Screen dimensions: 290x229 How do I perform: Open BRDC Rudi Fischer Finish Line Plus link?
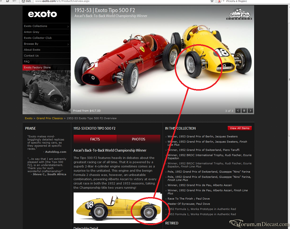click(x=210, y=165)
